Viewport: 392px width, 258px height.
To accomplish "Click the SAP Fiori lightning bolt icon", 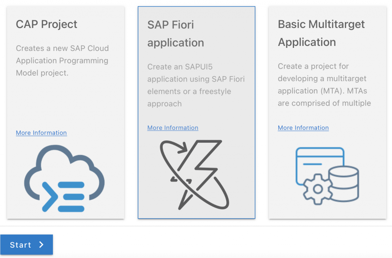I will [x=194, y=175].
